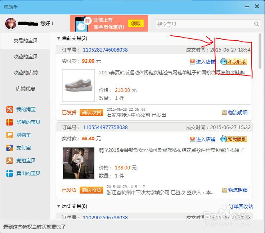The image size is (265, 233).
Task: Click 确认收货 for the dress order
Action: [91, 190]
